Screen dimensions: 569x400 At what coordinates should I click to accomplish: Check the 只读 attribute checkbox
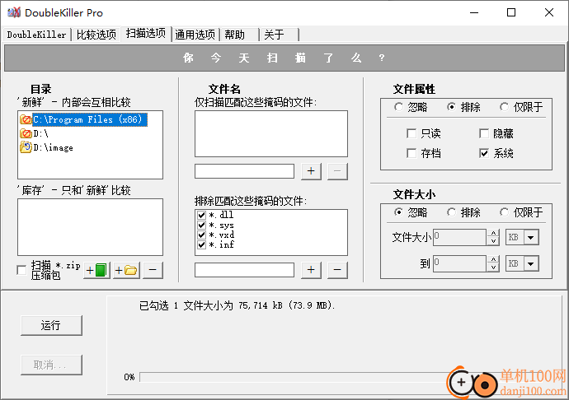pyautogui.click(x=411, y=133)
